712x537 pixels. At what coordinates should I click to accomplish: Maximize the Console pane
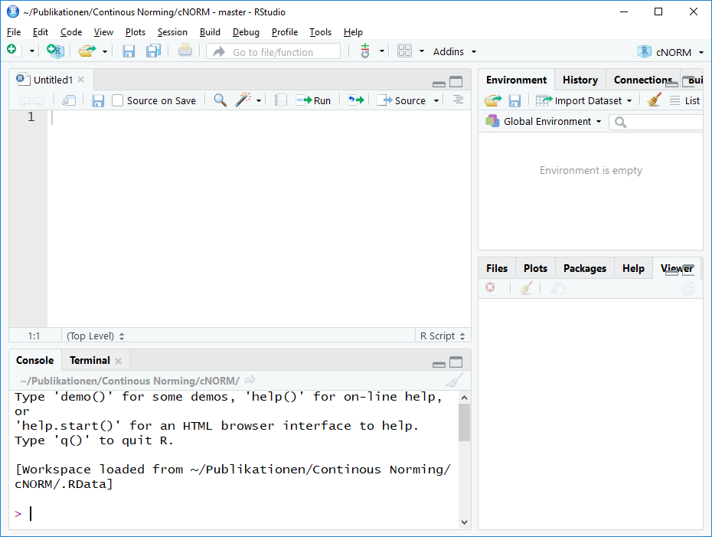point(456,362)
